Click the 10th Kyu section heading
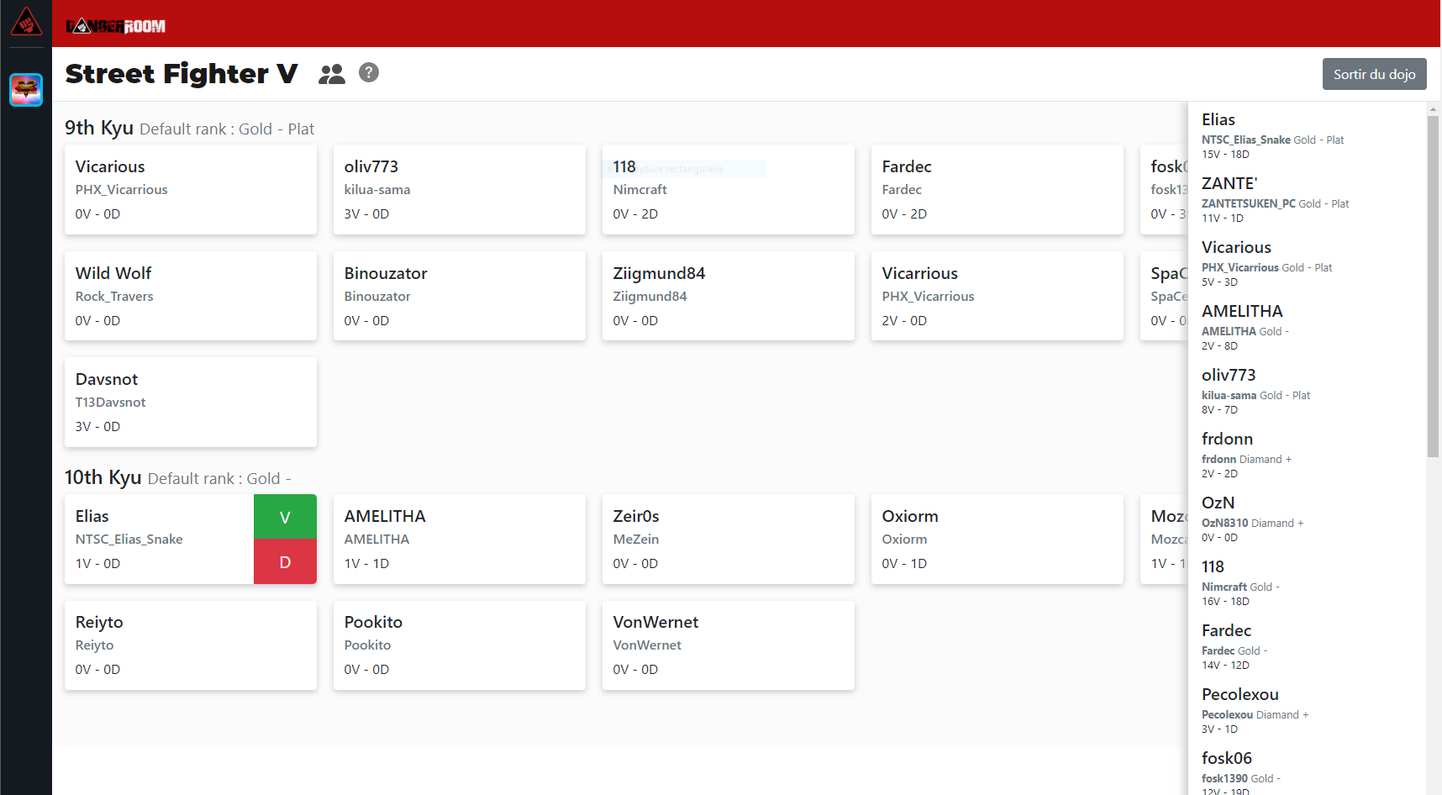 pos(103,477)
